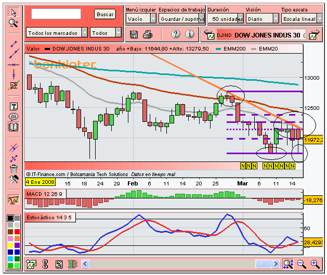The width and height of the screenshot is (327, 275).
Task: Click the save diskette icon
Action: [134, 34]
